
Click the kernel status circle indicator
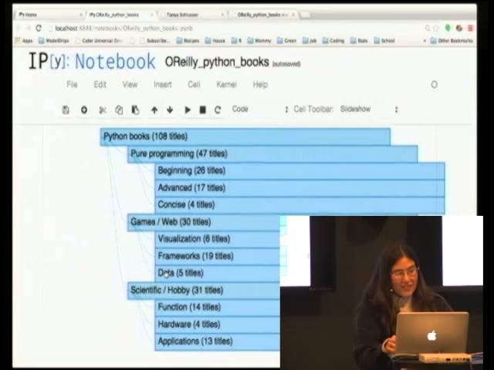[x=434, y=85]
